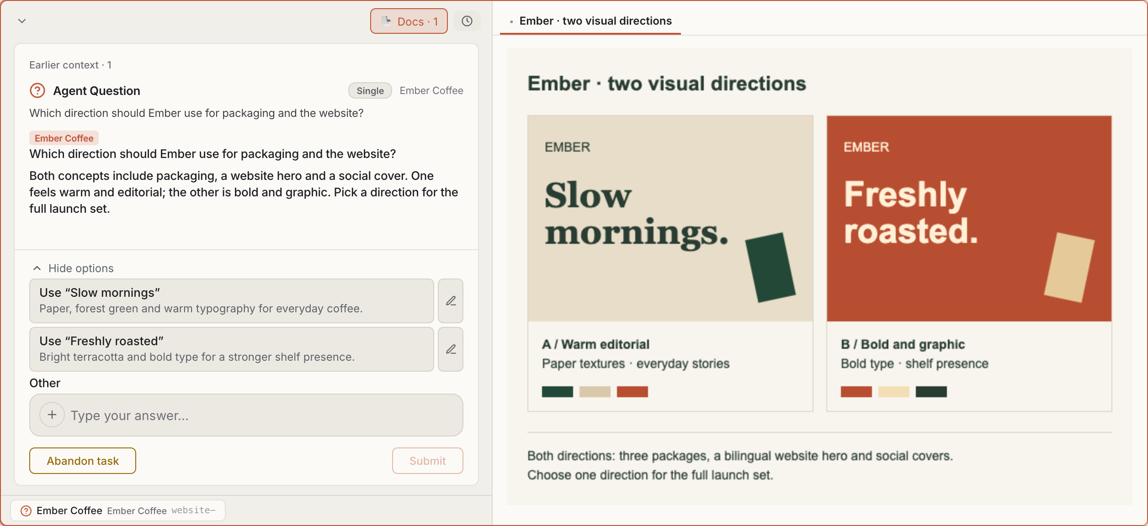
Task: Pick dark green swatch under Bold and graphic
Action: pos(931,391)
